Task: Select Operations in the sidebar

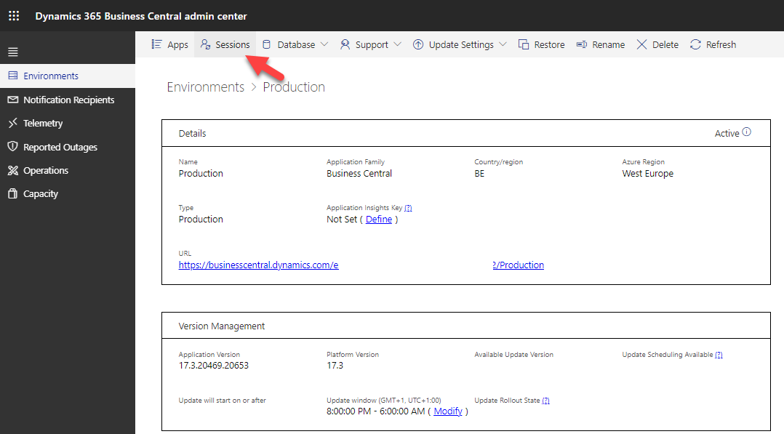Action: pyautogui.click(x=68, y=171)
